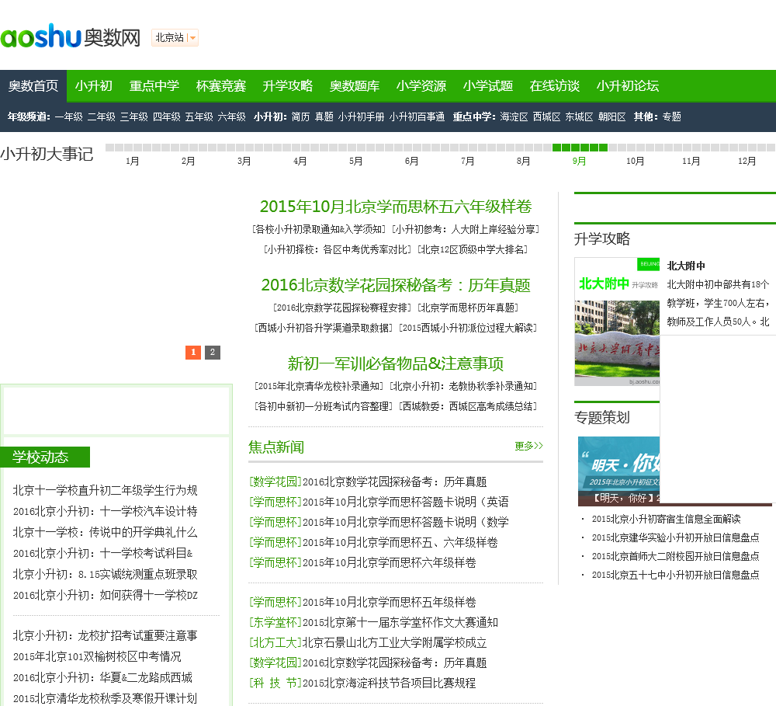The height and width of the screenshot is (706, 776).
Task: Open the 小升初论坛 navigation item
Action: pyautogui.click(x=628, y=85)
